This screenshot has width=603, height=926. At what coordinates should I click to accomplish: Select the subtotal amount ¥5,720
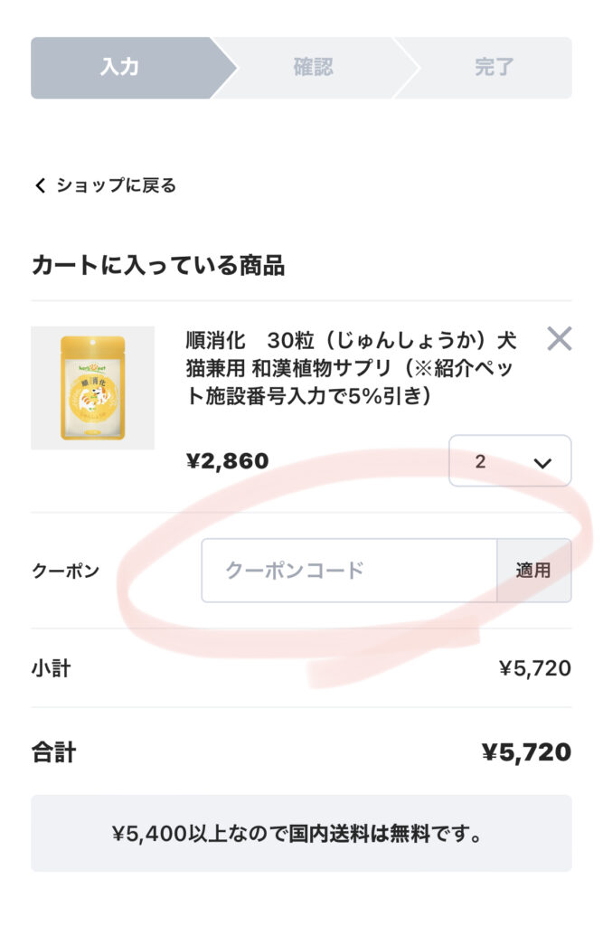click(534, 669)
